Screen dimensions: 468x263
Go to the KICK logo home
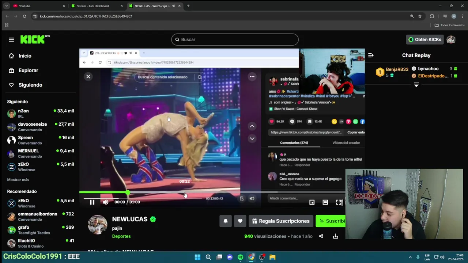tap(35, 39)
